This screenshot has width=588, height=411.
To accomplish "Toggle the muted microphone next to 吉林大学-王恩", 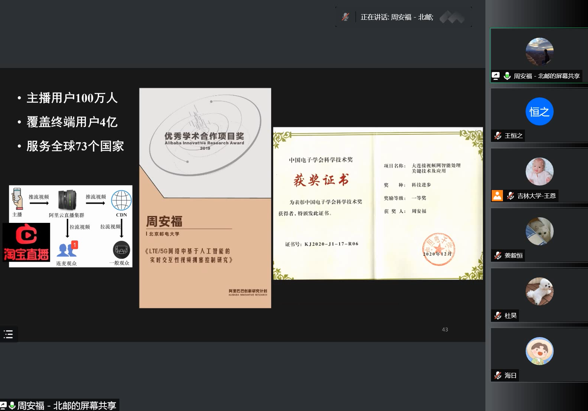I will click(510, 196).
